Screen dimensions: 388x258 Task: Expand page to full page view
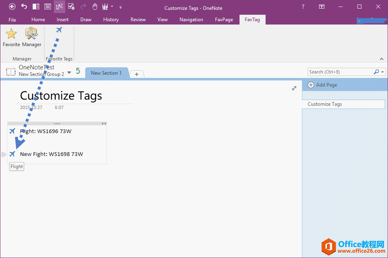294,88
